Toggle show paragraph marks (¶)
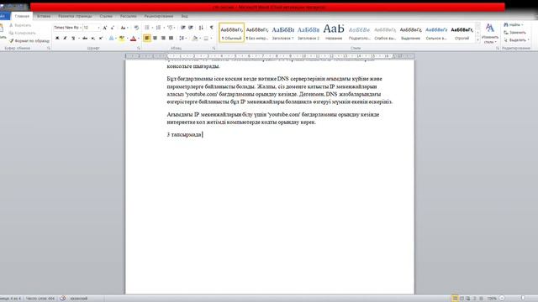This screenshot has height=302, width=538. pos(211,28)
